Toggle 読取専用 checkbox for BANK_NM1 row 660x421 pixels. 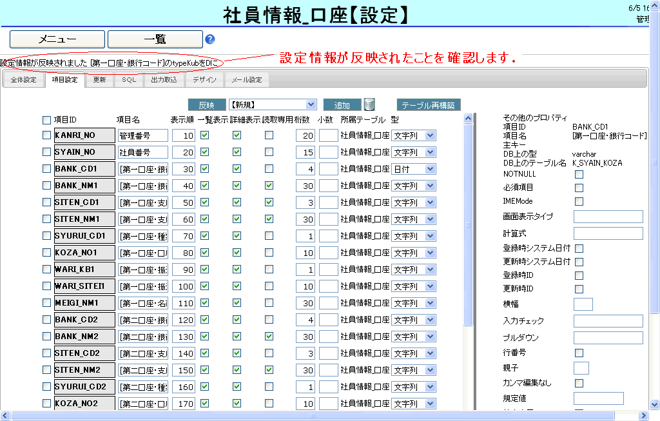pyautogui.click(x=269, y=186)
